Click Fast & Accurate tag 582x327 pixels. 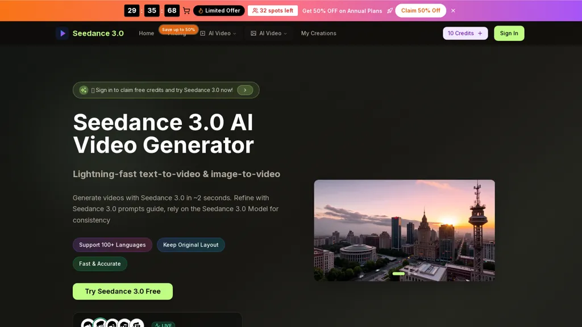100,263
